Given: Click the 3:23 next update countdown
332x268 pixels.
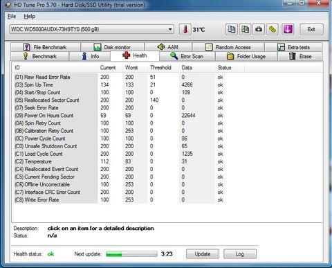Looking at the screenshot, I should pos(167,254).
